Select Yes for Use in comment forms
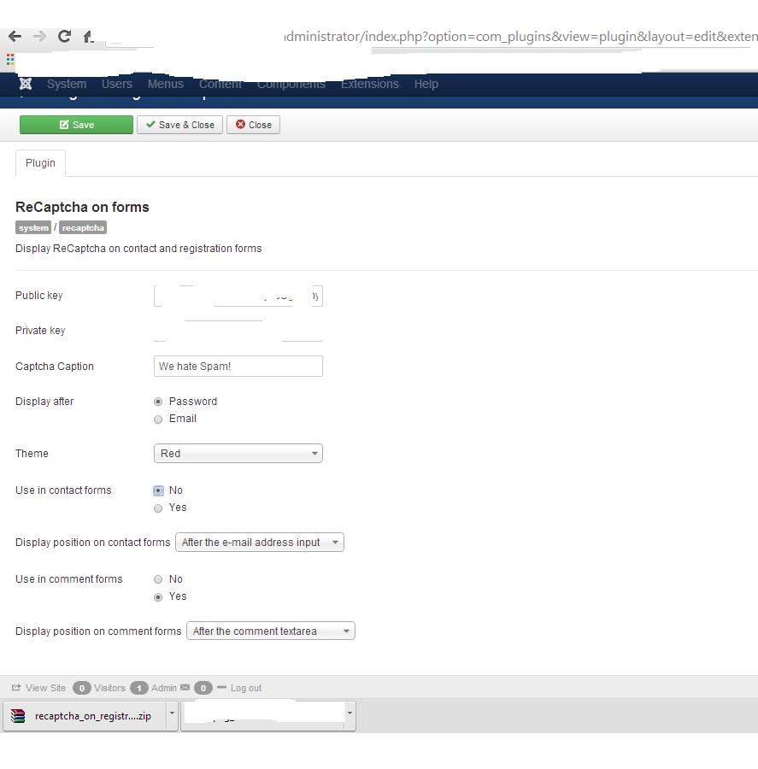Viewport: 758px width, 769px height. coord(158,597)
